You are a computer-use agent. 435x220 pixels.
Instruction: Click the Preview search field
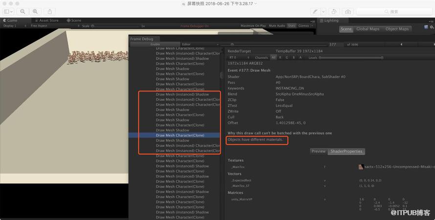394,12
